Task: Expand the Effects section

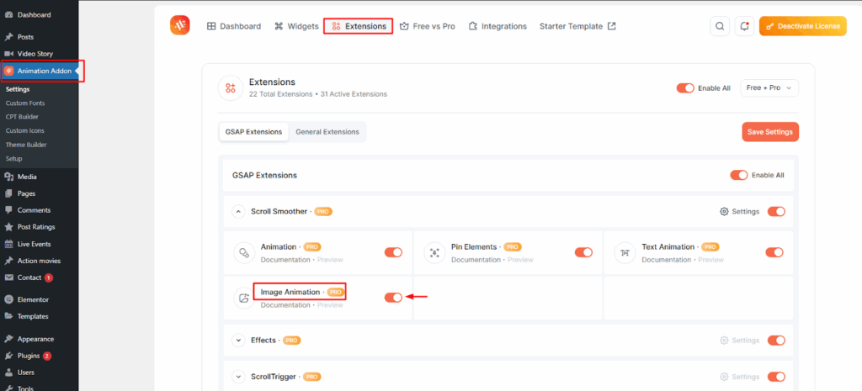Action: click(x=238, y=341)
